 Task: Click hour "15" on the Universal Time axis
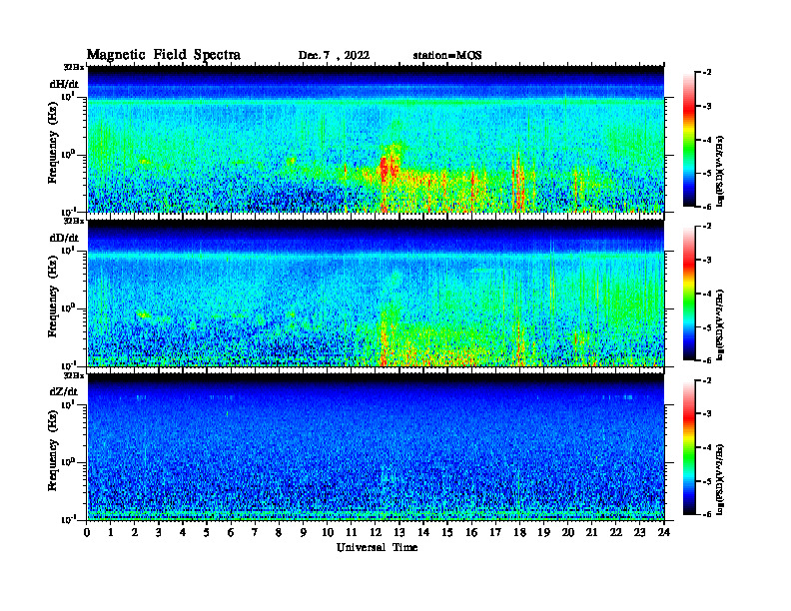pos(447,532)
